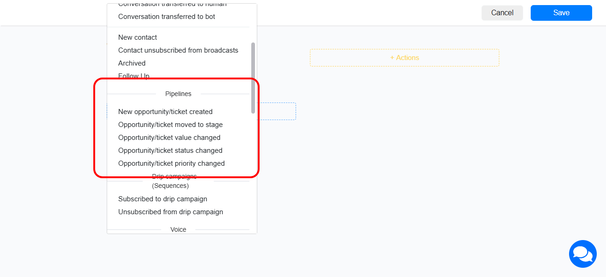Click the Pipelines section header
The width and height of the screenshot is (606, 277).
pyautogui.click(x=178, y=94)
